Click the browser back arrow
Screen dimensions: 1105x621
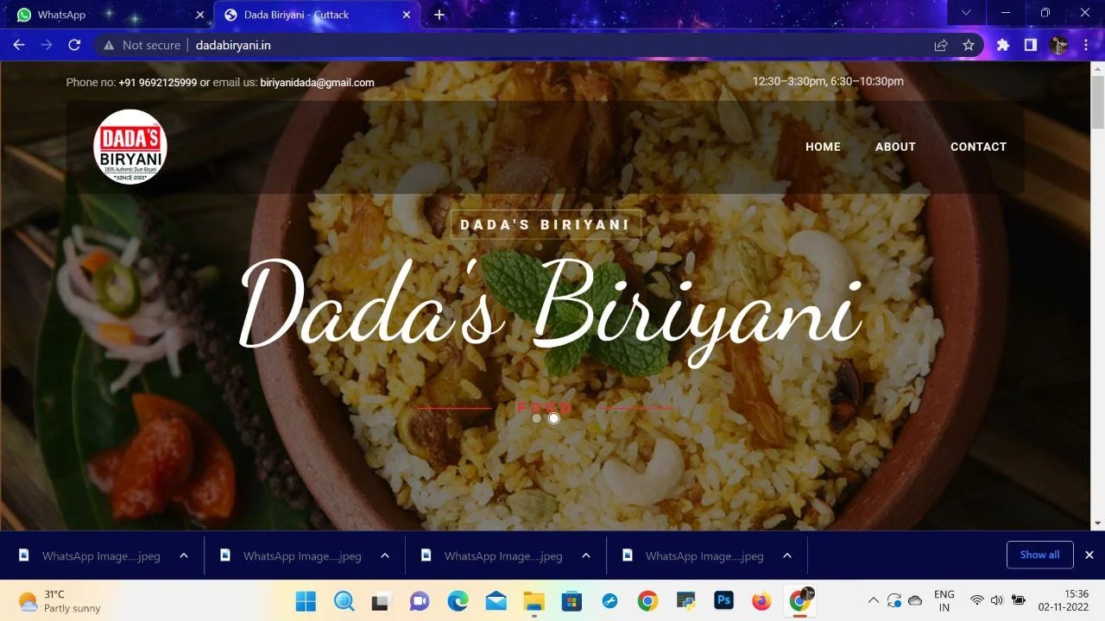[x=19, y=45]
